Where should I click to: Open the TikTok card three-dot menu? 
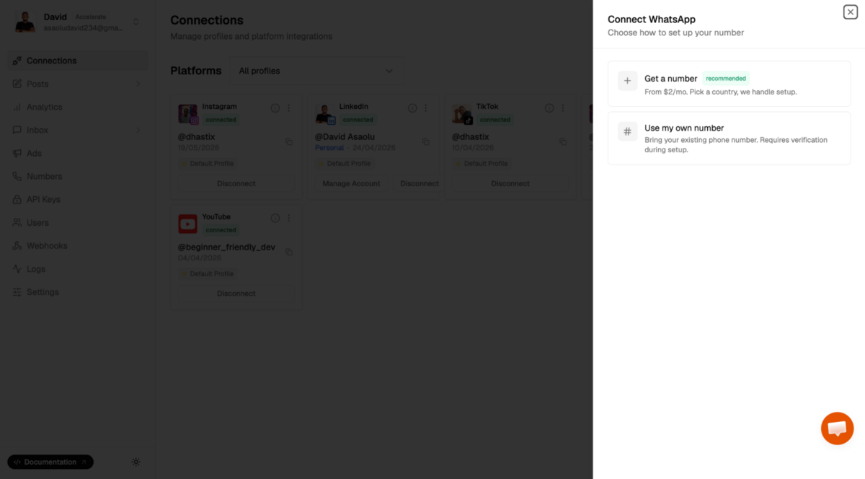pyautogui.click(x=563, y=108)
